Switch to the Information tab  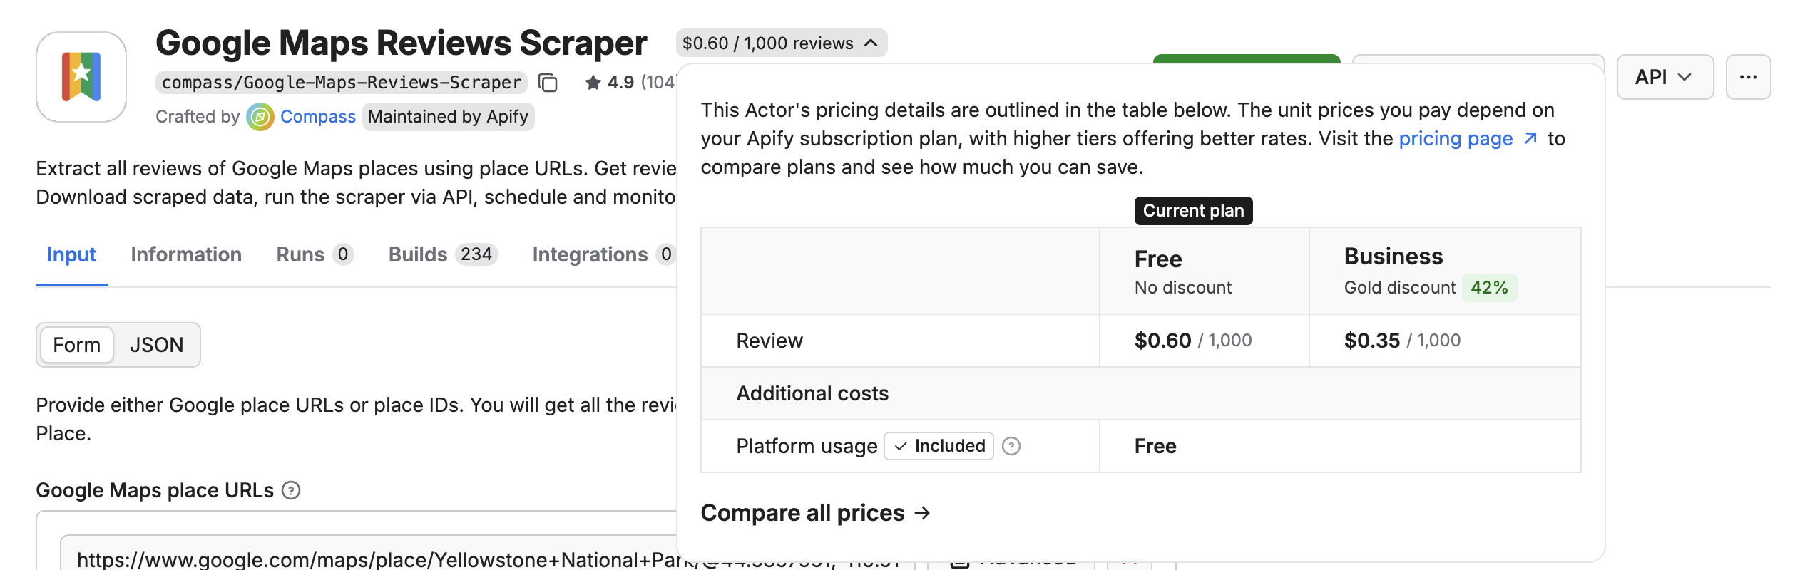click(185, 254)
